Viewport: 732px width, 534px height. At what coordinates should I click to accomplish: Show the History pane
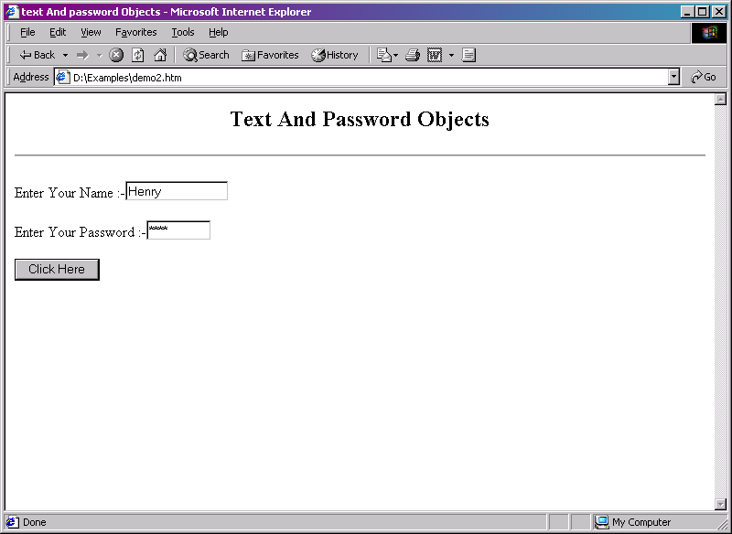coord(335,55)
